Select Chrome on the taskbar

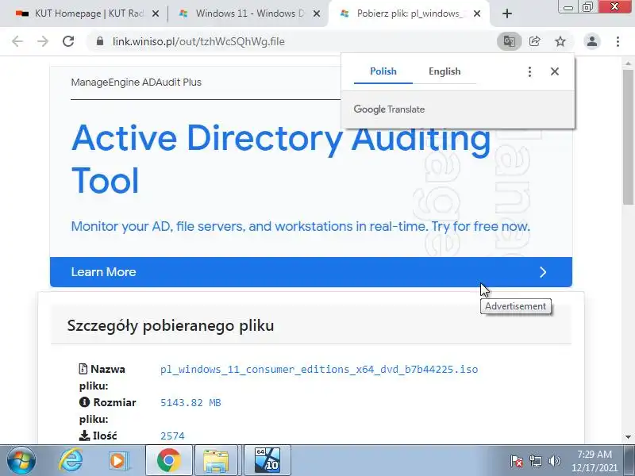(x=168, y=461)
